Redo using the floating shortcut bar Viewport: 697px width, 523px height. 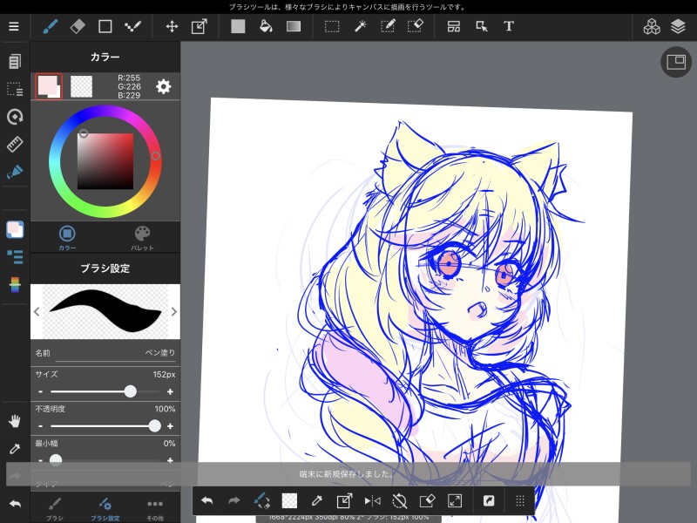coord(233,500)
